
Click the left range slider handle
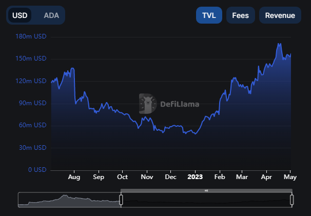click(121, 200)
